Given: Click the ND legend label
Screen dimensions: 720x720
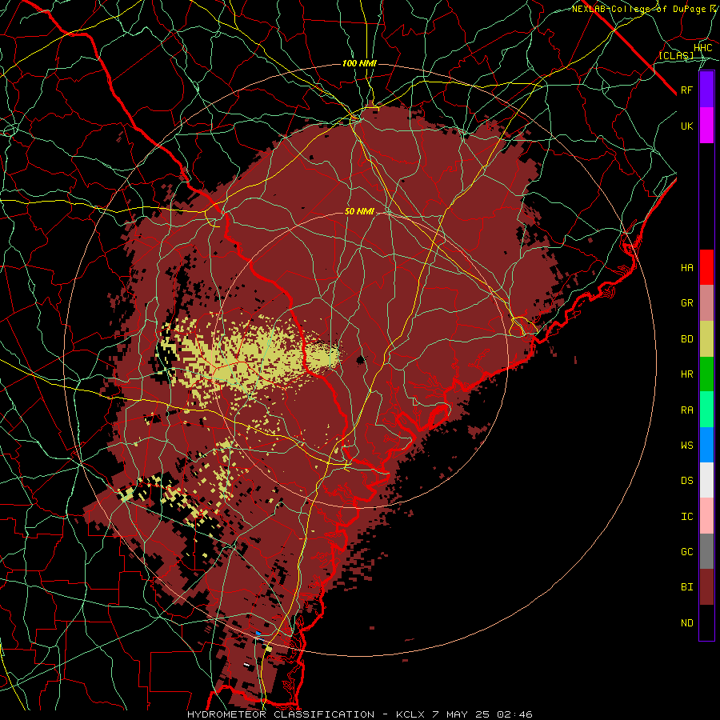Looking at the screenshot, I should pyautogui.click(x=687, y=623).
